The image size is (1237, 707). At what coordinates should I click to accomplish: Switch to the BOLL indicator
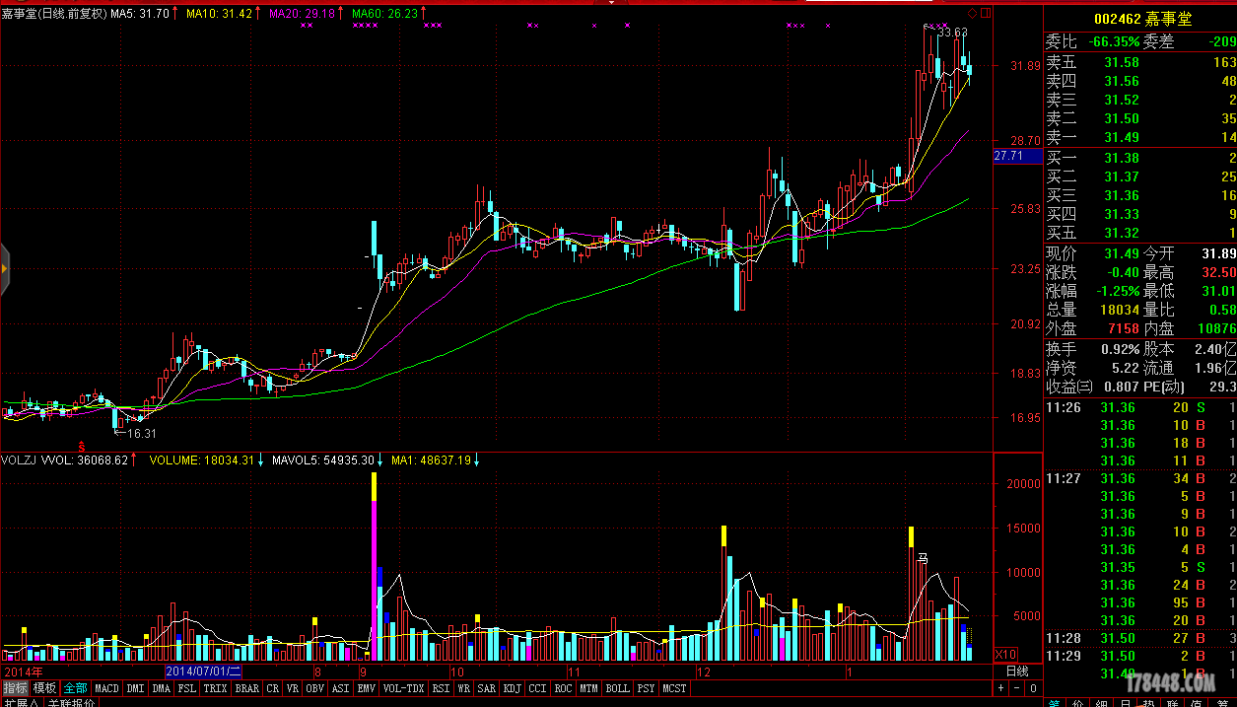coord(618,688)
